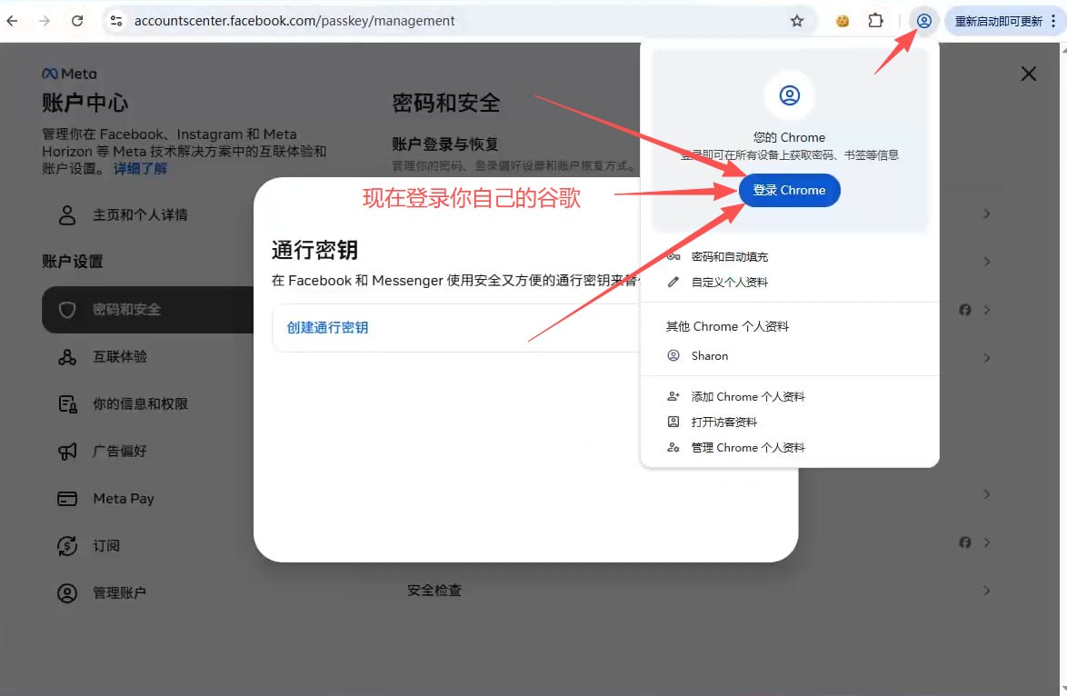1067x696 pixels.
Task: Open 打开访客资料 guest profile
Action: [x=723, y=423]
